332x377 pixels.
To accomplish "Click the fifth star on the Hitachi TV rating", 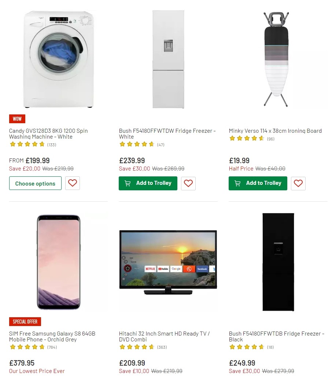I will point(151,347).
